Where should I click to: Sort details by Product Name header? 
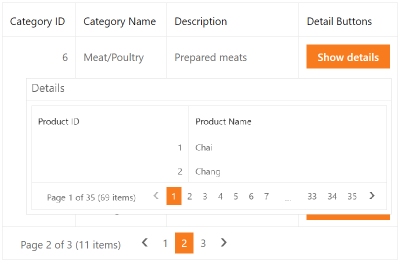(223, 121)
